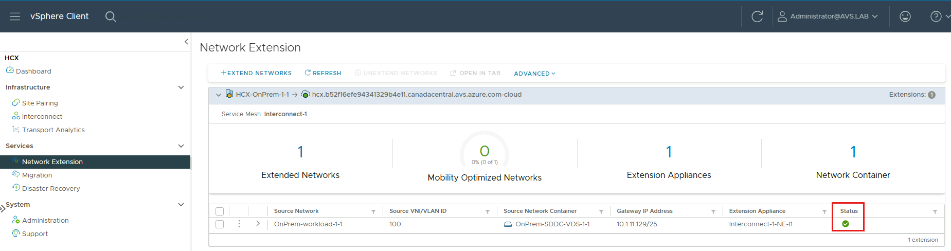Click the VLAN ID 100 cell
Image resolution: width=951 pixels, height=251 pixels.
395,224
